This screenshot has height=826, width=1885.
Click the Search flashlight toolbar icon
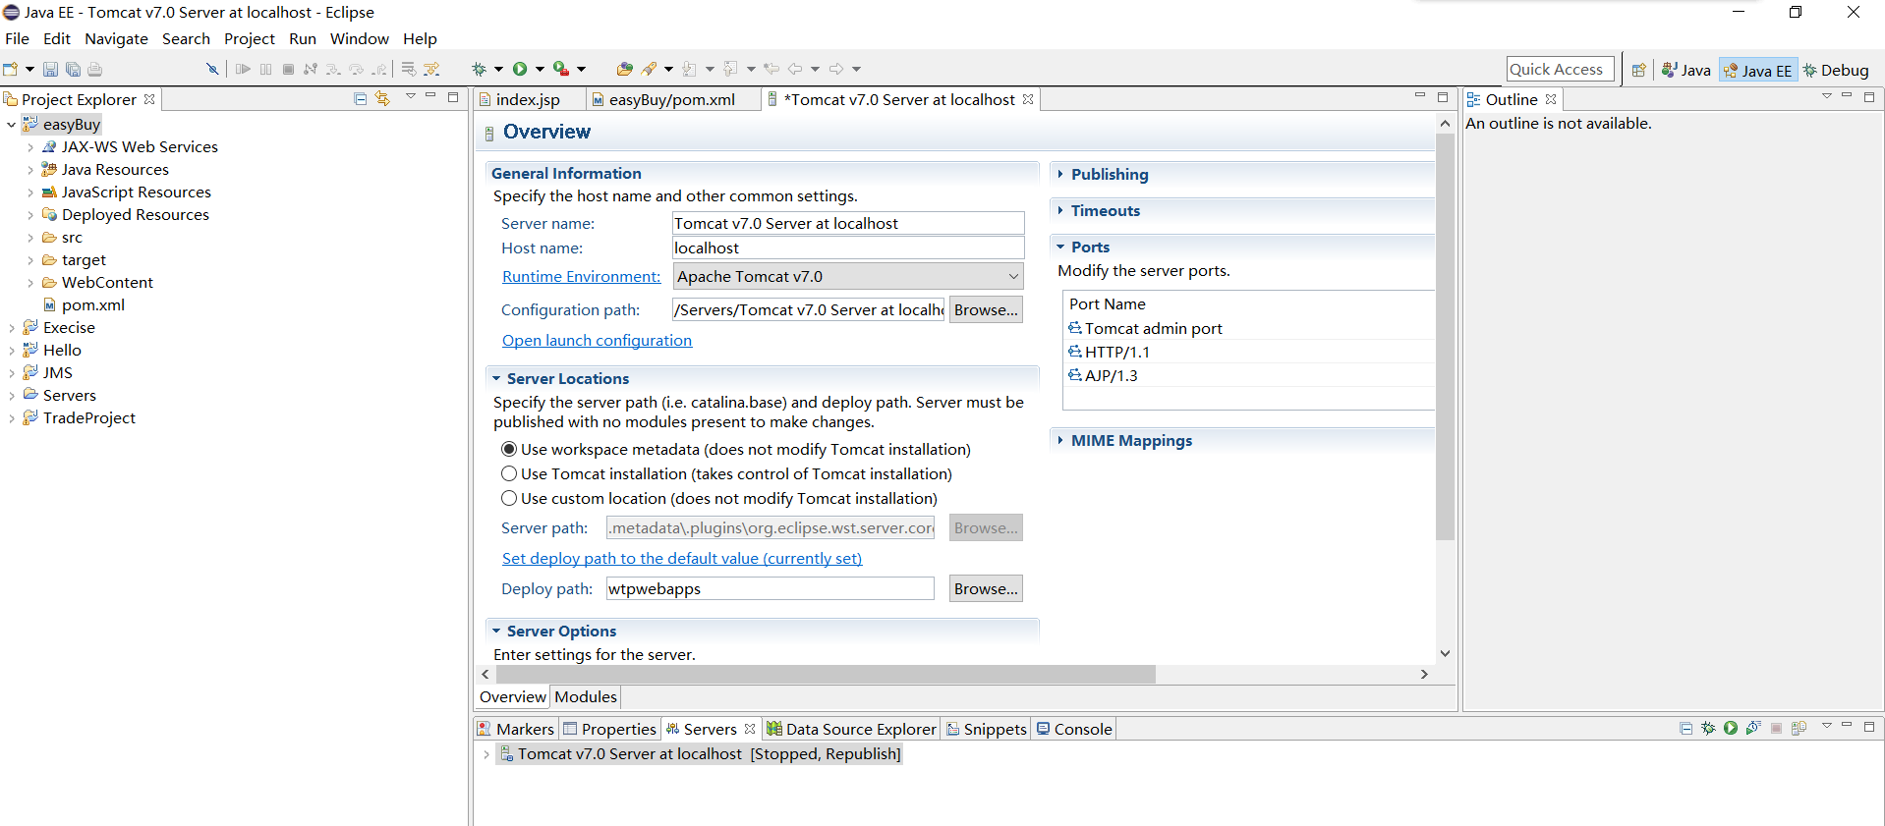click(x=649, y=69)
